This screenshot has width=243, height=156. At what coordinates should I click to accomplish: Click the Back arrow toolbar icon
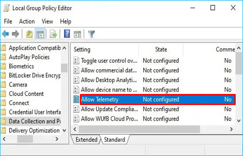[6, 34]
